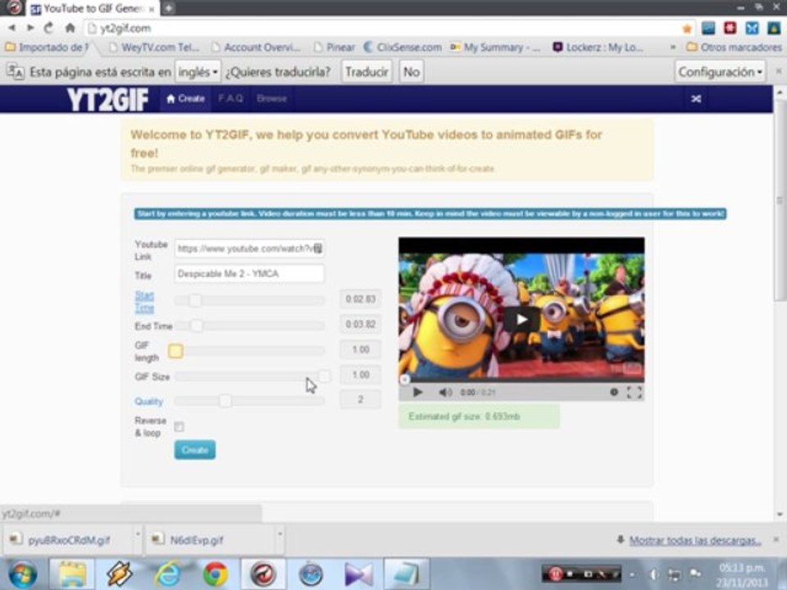The image size is (787, 590).
Task: Open the pyuBRxoCRdM.gif downloaded file
Action: 69,540
